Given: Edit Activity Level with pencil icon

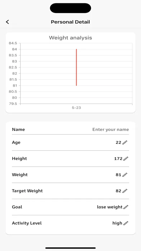Looking at the screenshot, I should 126,223.
